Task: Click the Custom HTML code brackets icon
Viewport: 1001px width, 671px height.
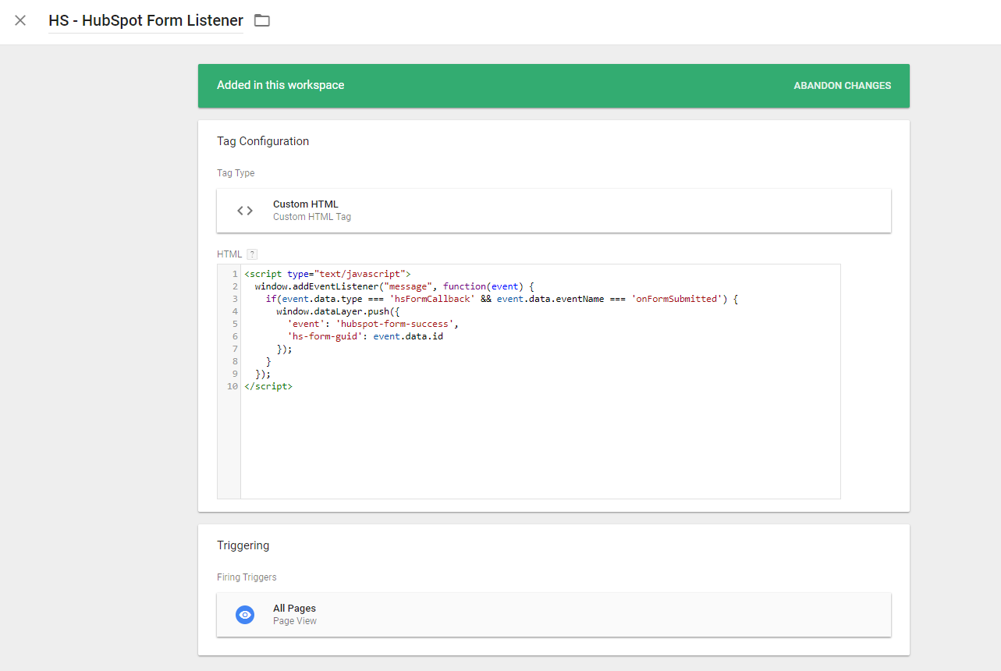Action: click(245, 211)
